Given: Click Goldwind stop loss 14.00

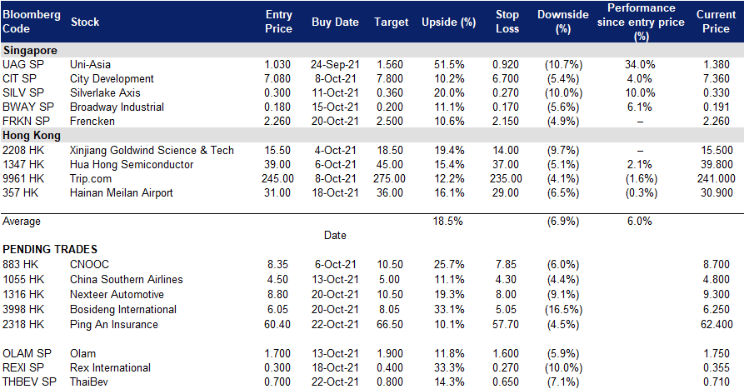Looking at the screenshot, I should click(x=506, y=151).
